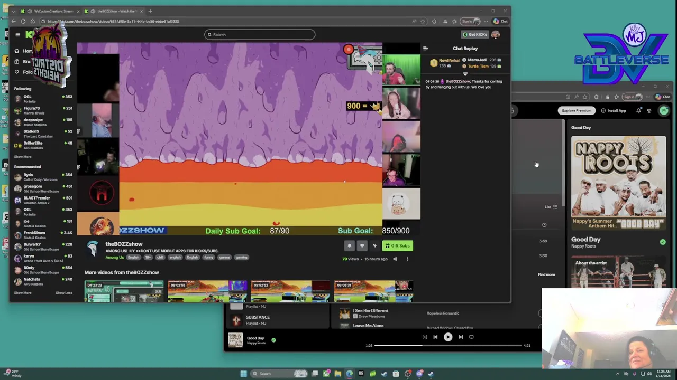Select the Among Us category link
The image size is (677, 380).
click(115, 258)
